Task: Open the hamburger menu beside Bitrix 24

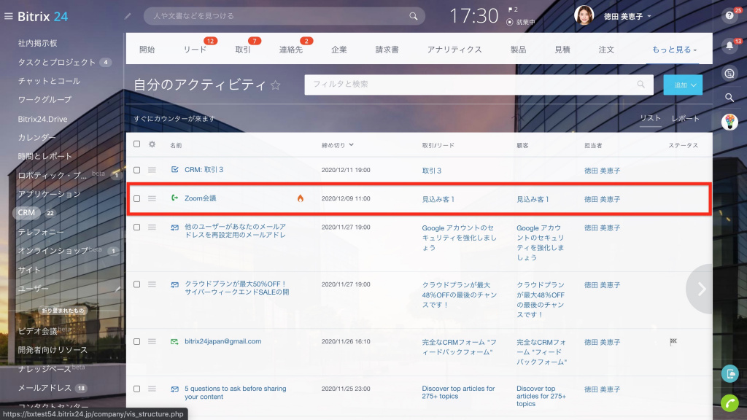Action: pyautogui.click(x=8, y=16)
